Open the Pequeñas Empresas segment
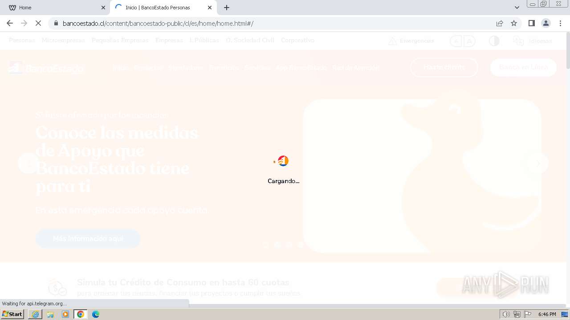Image resolution: width=570 pixels, height=320 pixels. click(120, 40)
